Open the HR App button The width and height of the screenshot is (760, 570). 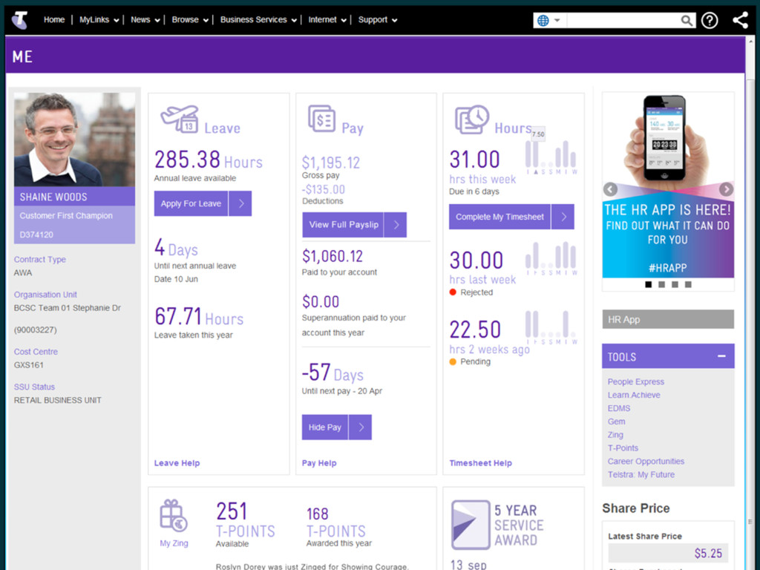[x=668, y=319]
